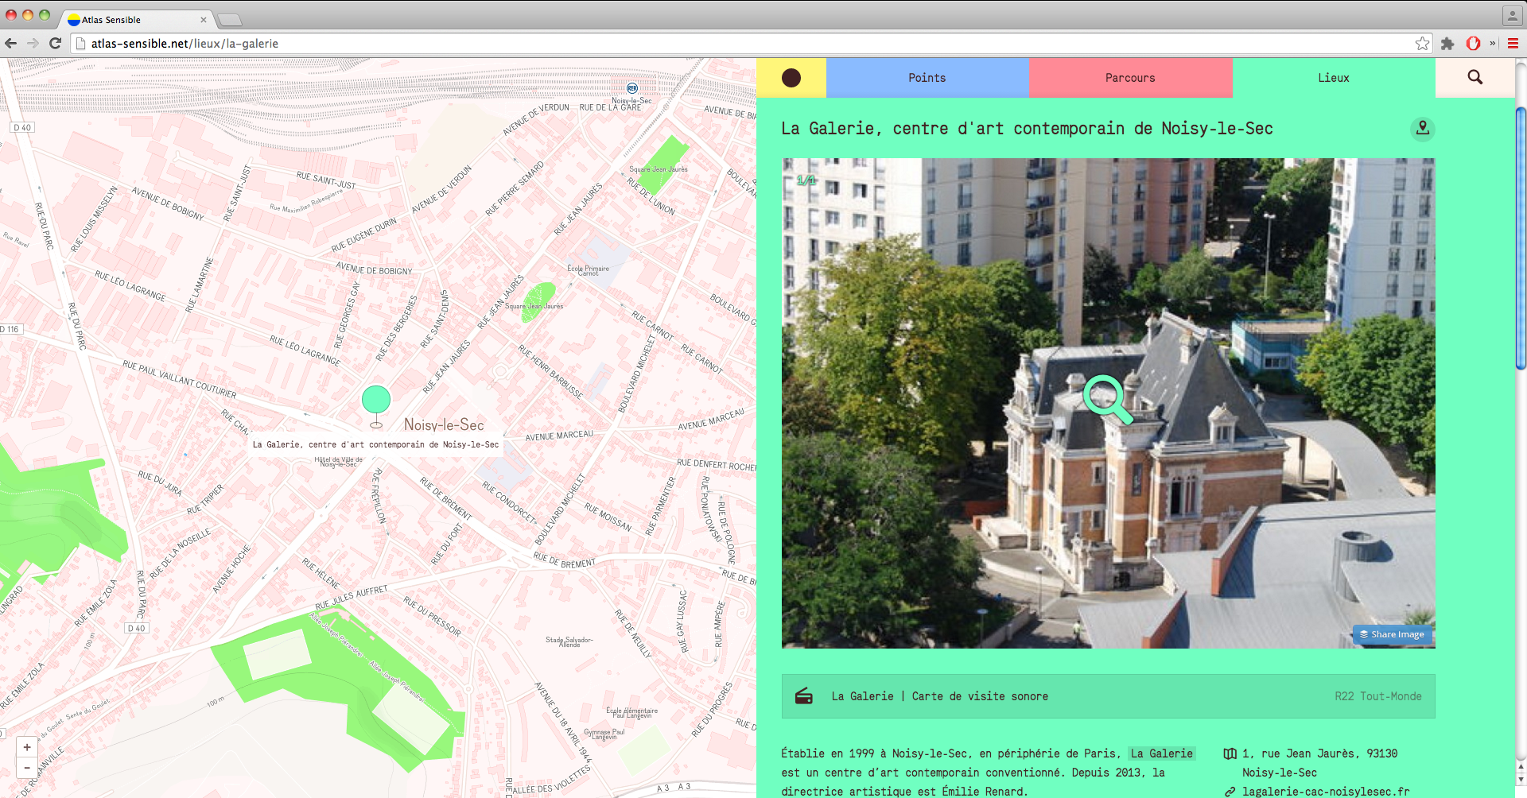Zoom out the map with minus button
The width and height of the screenshot is (1527, 798).
pyautogui.click(x=27, y=768)
